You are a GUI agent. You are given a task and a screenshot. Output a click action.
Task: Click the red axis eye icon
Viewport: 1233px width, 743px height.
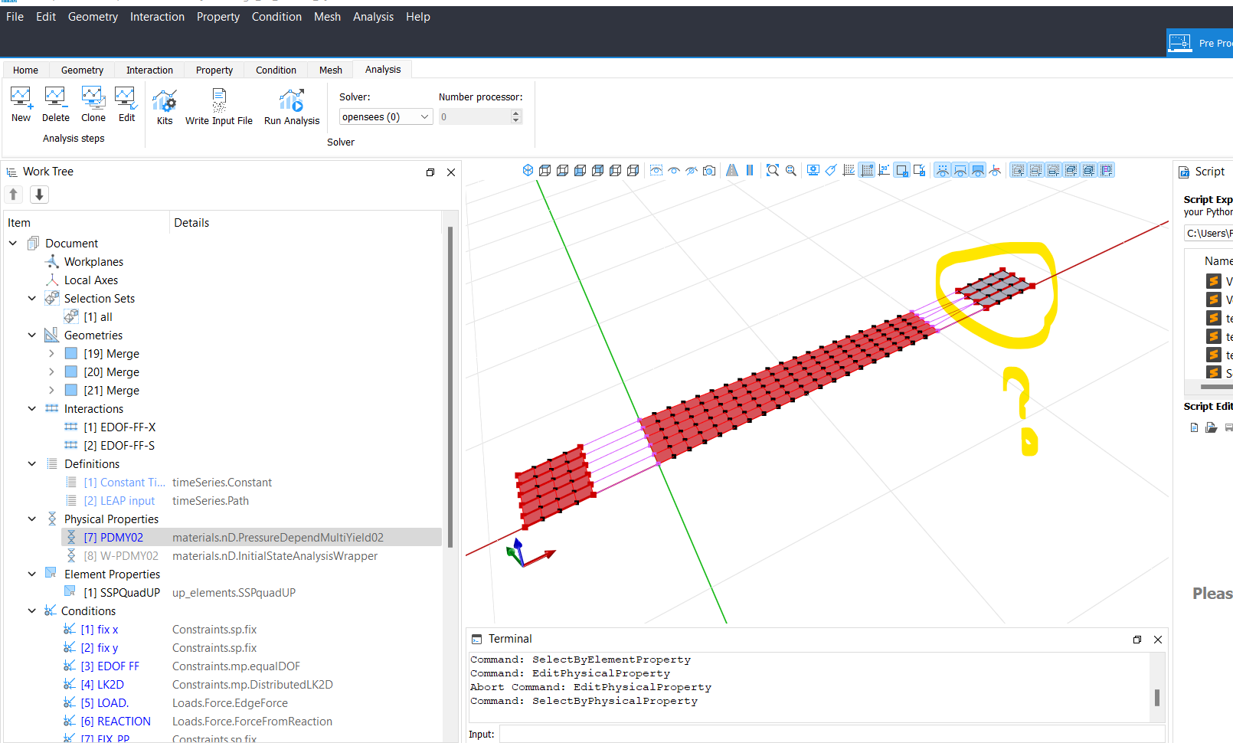point(995,170)
